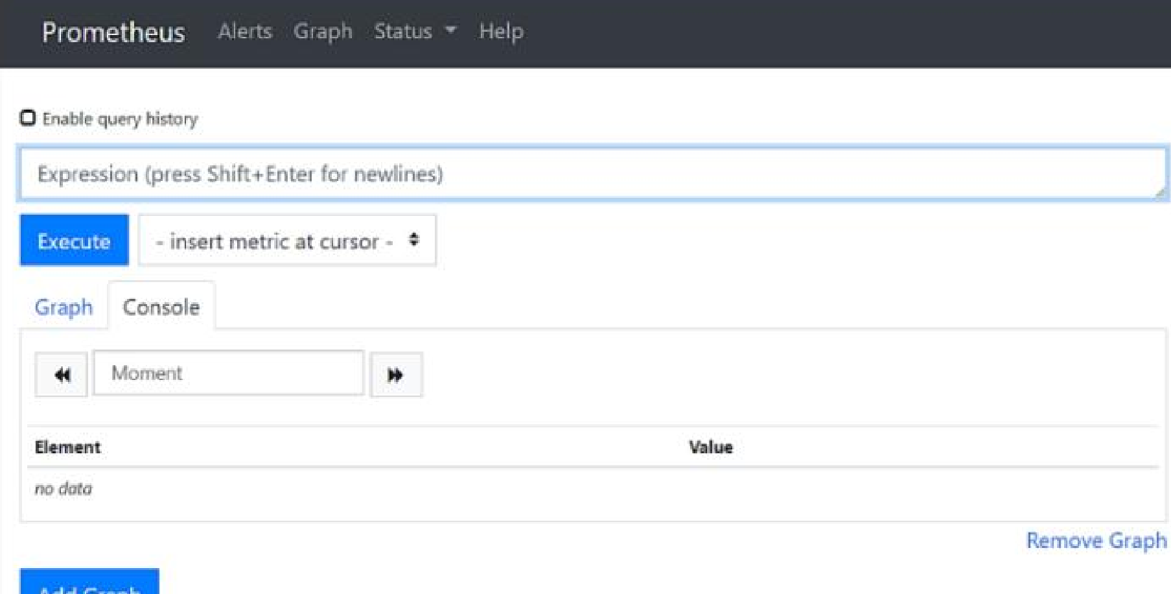
Task: Step the moment backward with rewind icon
Action: 62,374
